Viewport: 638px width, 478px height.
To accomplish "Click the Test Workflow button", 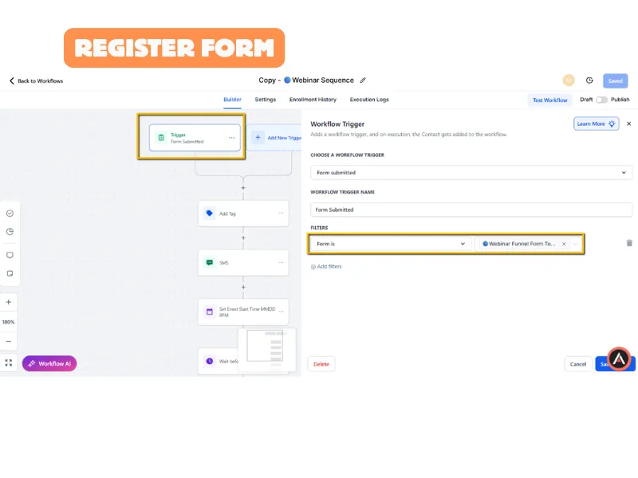I will 550,100.
